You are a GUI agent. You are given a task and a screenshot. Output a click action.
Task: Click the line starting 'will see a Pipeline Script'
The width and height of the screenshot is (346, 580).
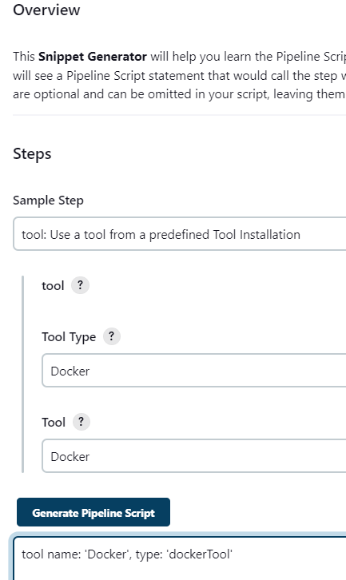click(x=179, y=75)
